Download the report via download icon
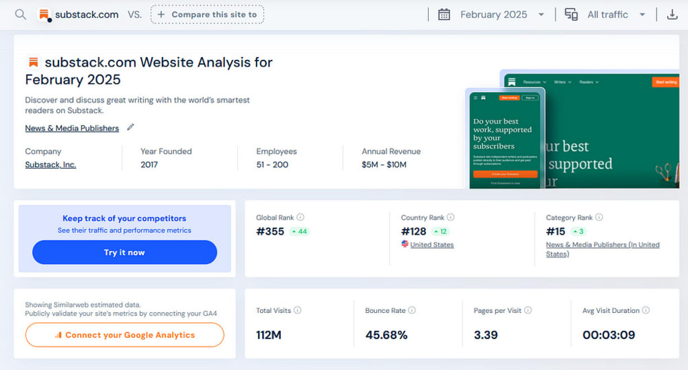Viewport: 688px width, 370px height. coord(672,15)
